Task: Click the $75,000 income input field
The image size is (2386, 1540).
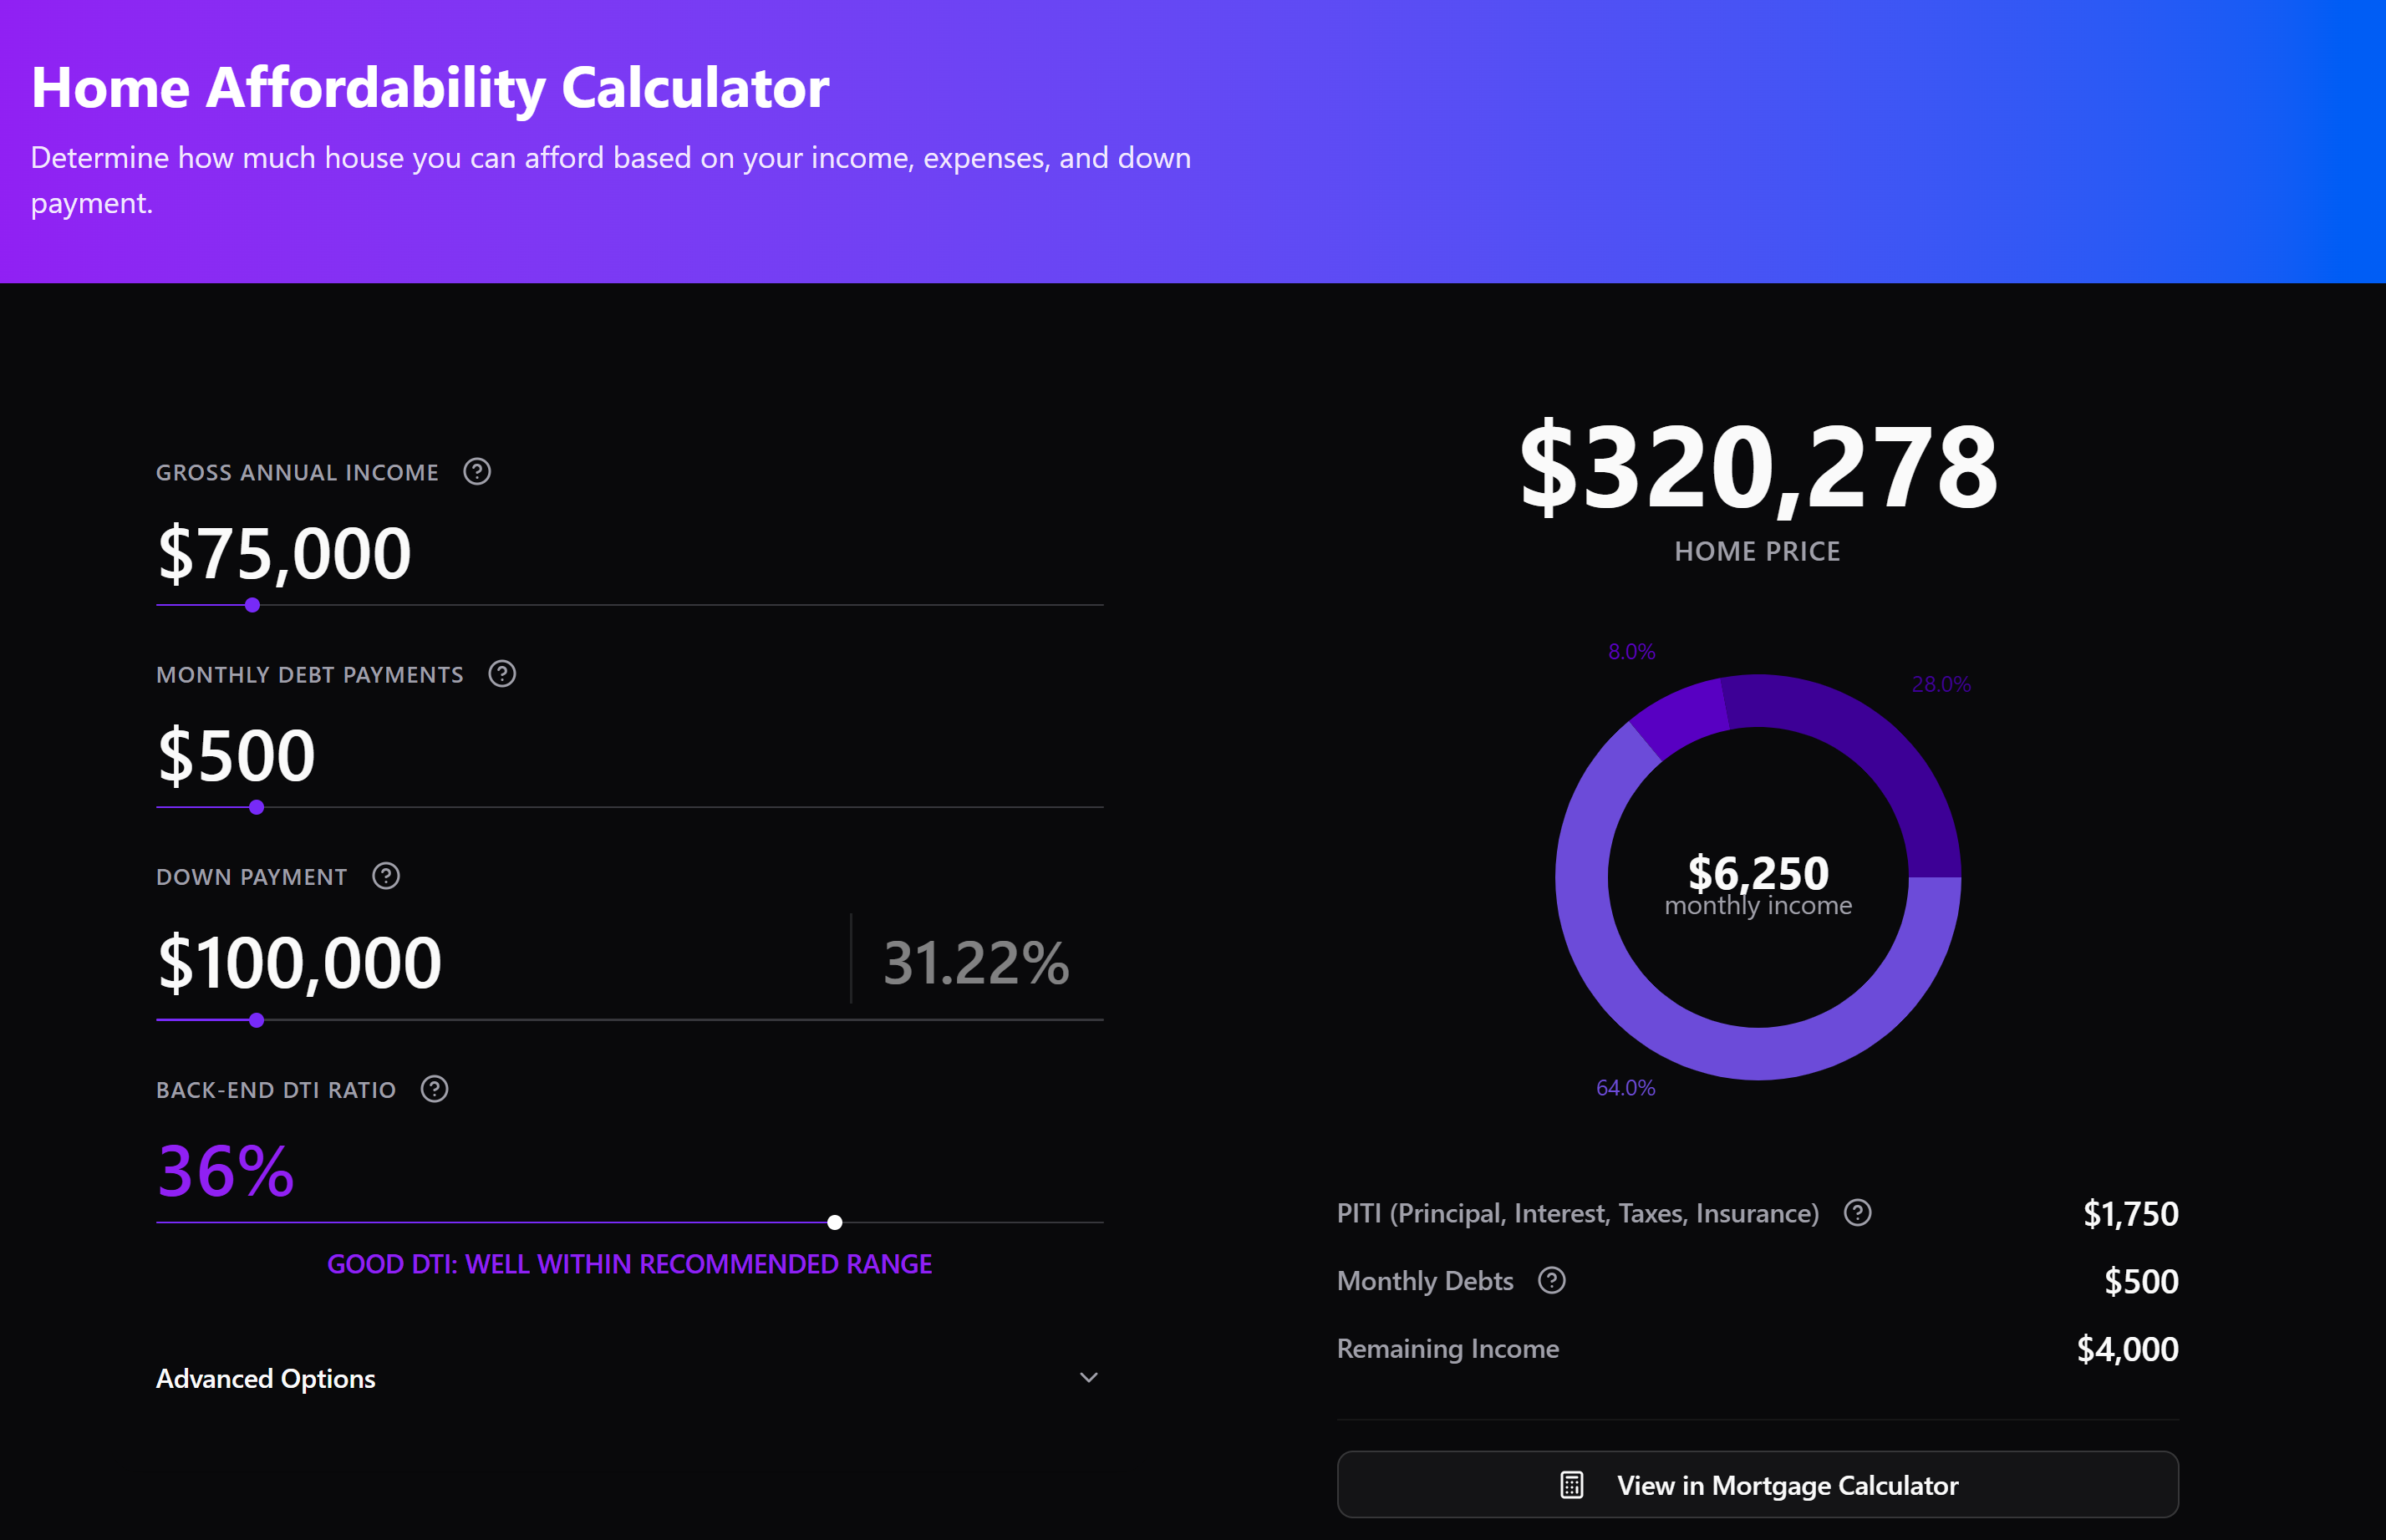Action: (x=285, y=553)
